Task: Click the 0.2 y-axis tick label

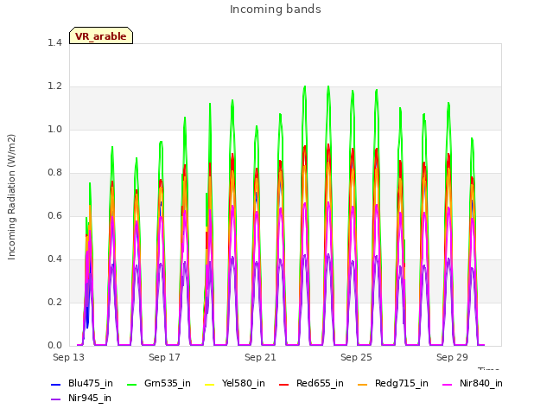Action: (x=55, y=303)
